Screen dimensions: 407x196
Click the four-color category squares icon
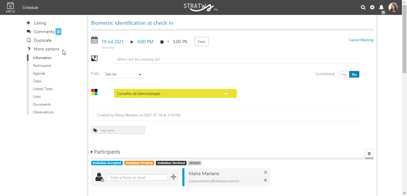tap(94, 92)
